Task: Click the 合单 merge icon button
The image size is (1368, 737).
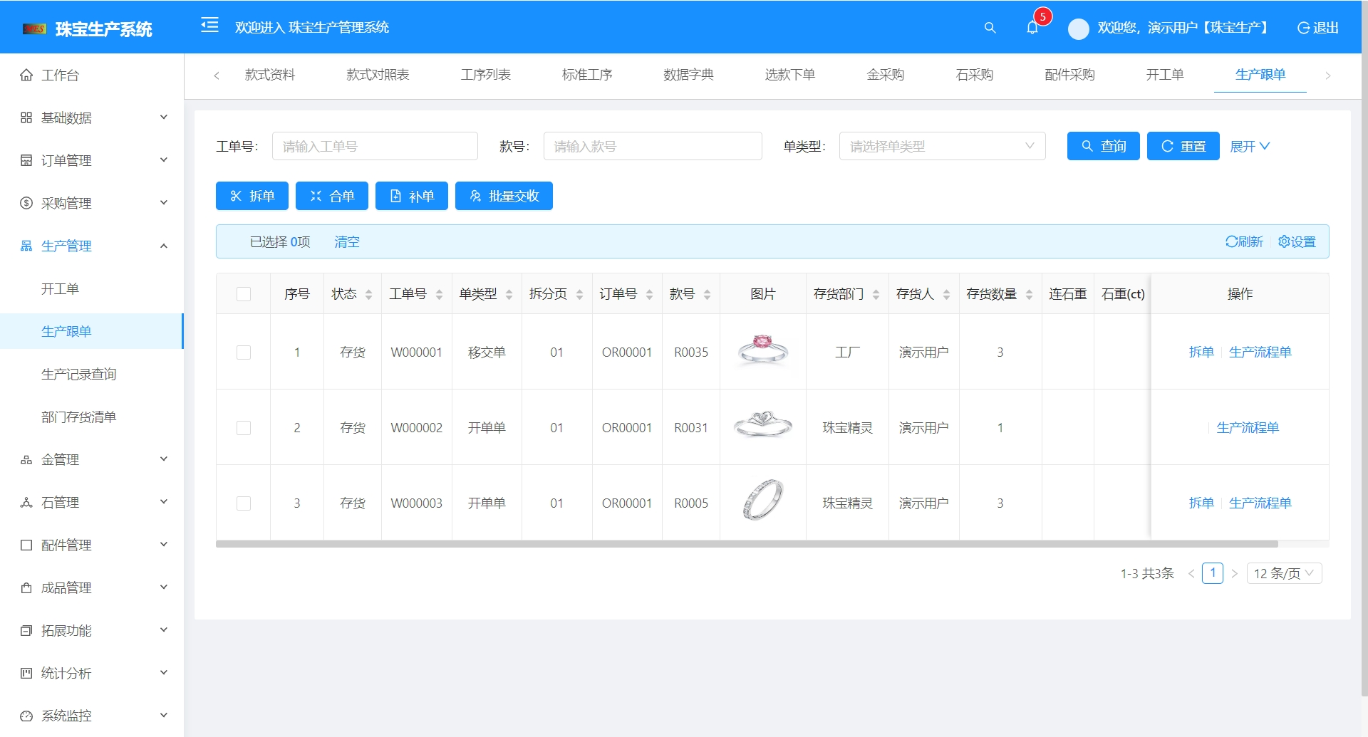Action: [x=332, y=196]
